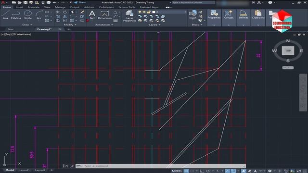308x173 pixels.
Task: Open the Customization menu in status bar
Action: click(x=305, y=171)
